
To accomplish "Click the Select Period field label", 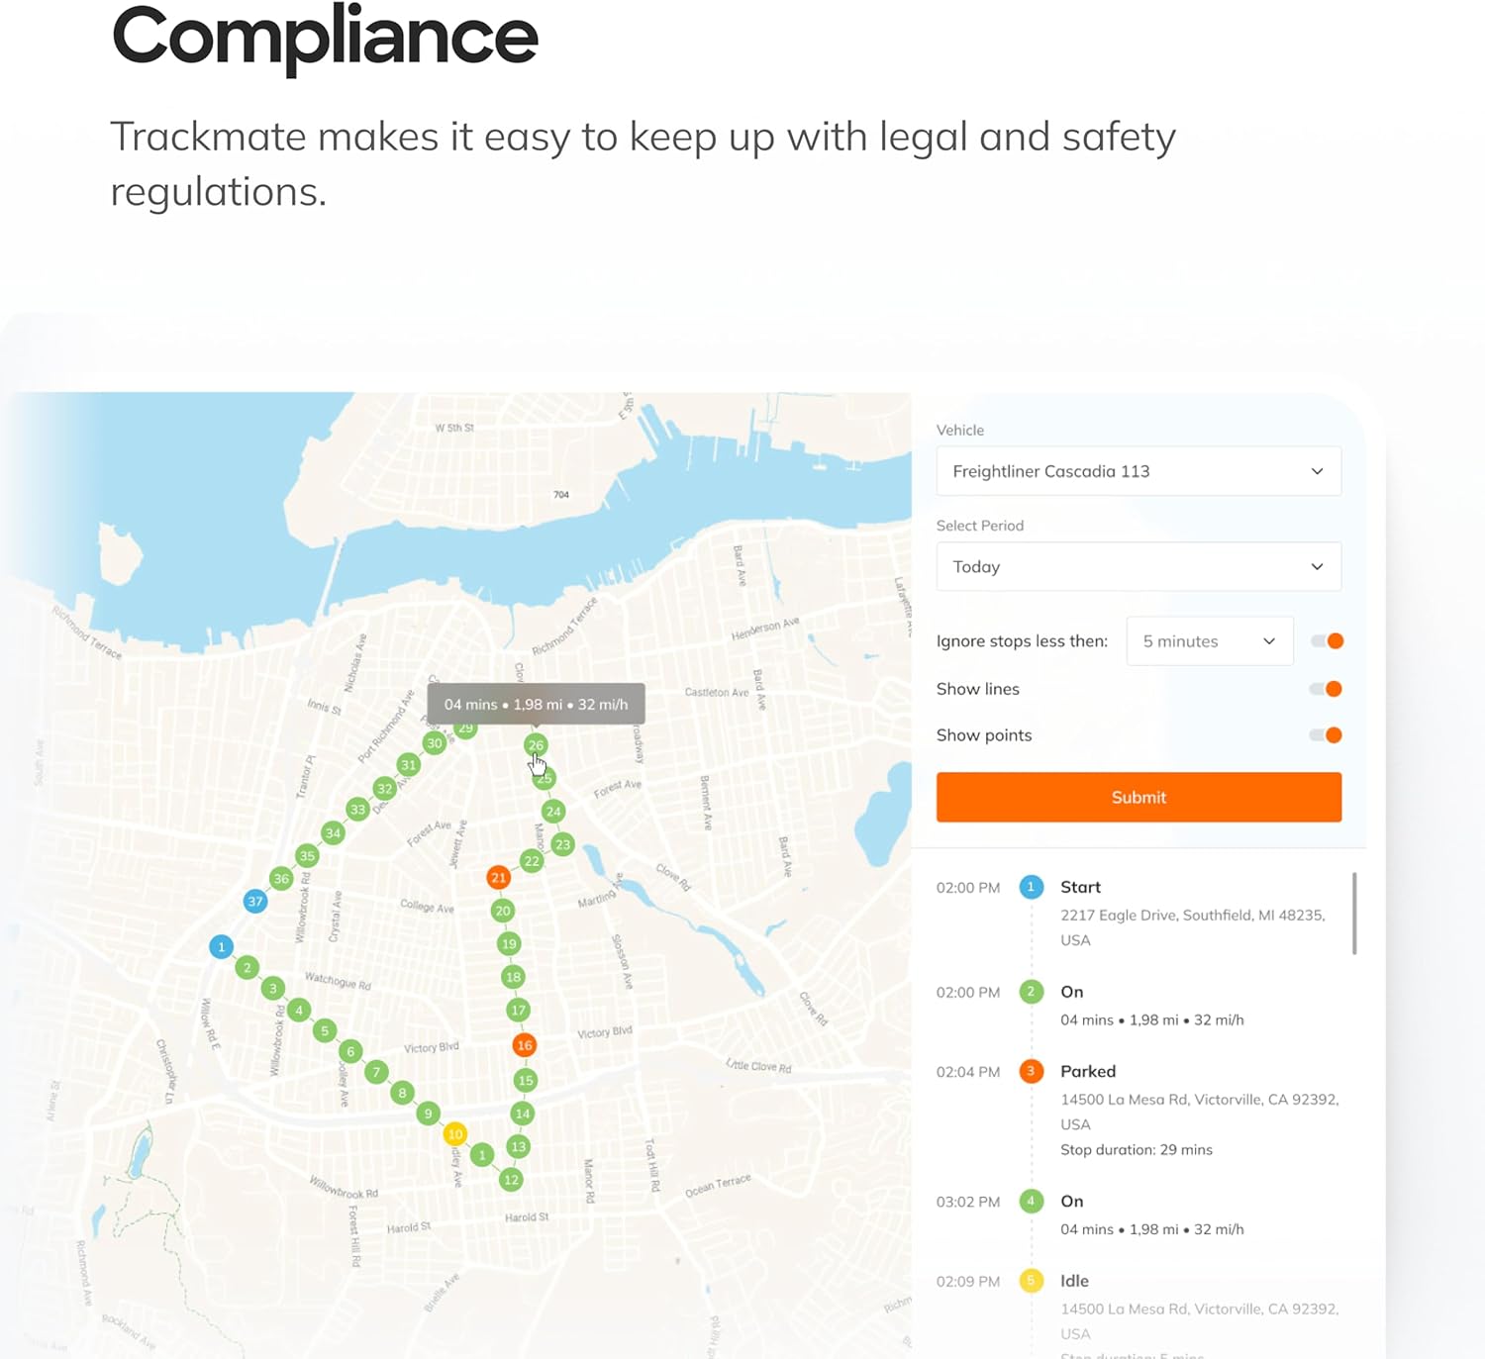I will pos(980,526).
